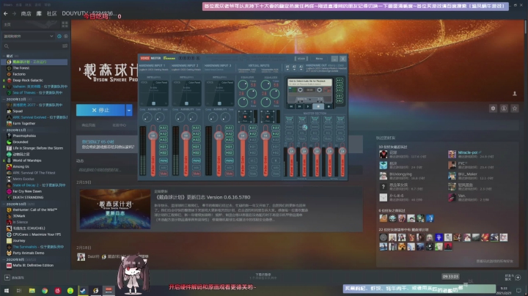The image size is (528, 296).
Task: Toggle A1 on first virtual input strip
Action: click(252, 127)
